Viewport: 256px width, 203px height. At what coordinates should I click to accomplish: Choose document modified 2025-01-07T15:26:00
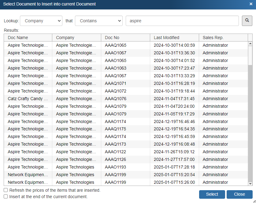pyautogui.click(x=174, y=182)
